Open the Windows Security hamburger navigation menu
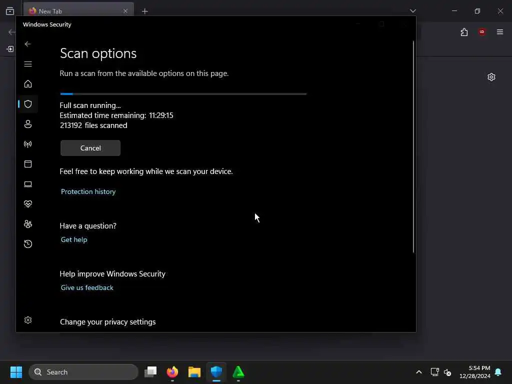Screen dimensions: 512x384 point(28,64)
